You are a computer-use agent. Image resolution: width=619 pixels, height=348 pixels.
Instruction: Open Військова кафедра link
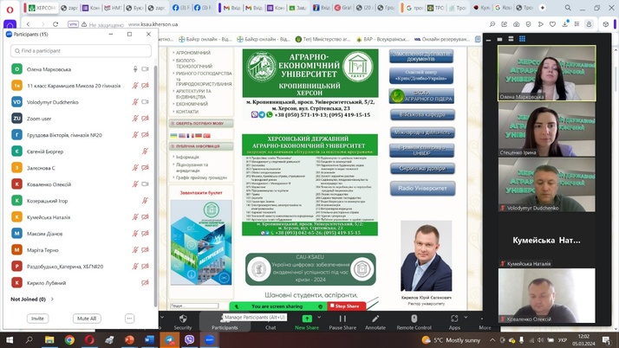coord(422,114)
